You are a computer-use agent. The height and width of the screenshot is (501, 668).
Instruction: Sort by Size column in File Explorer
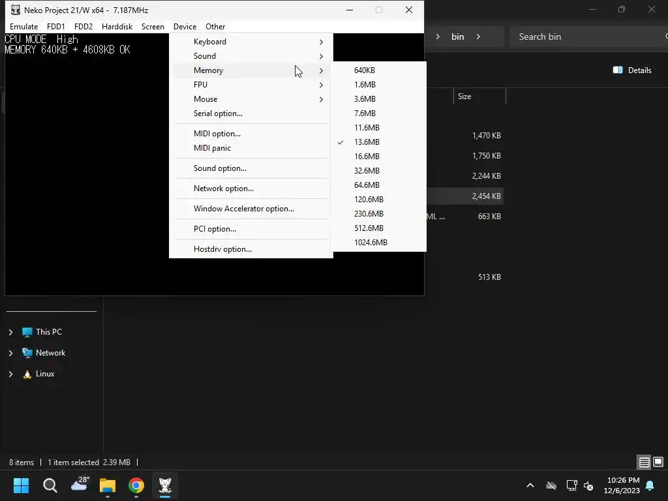pos(479,97)
